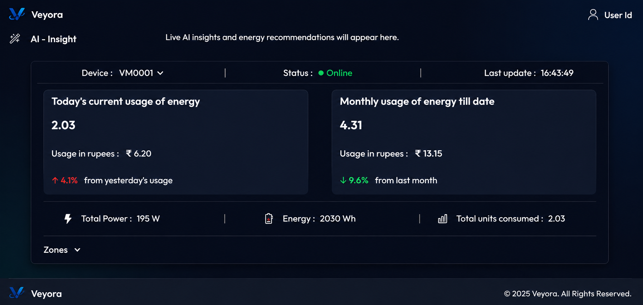
Task: Select the AI - Insight heading
Action: tap(53, 39)
